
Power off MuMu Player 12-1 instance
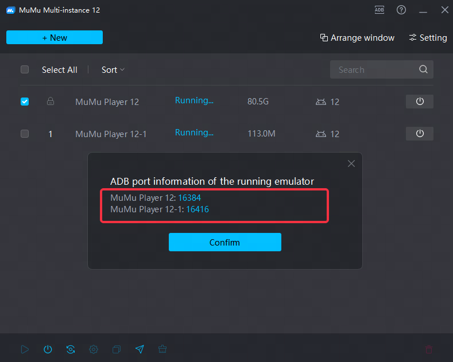(420, 133)
